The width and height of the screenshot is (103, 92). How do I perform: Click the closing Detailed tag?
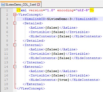pos(34,41)
